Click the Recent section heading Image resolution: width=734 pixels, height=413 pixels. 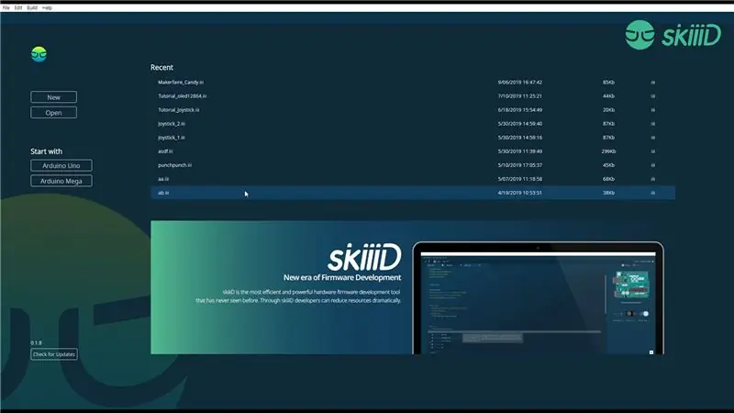[162, 67]
